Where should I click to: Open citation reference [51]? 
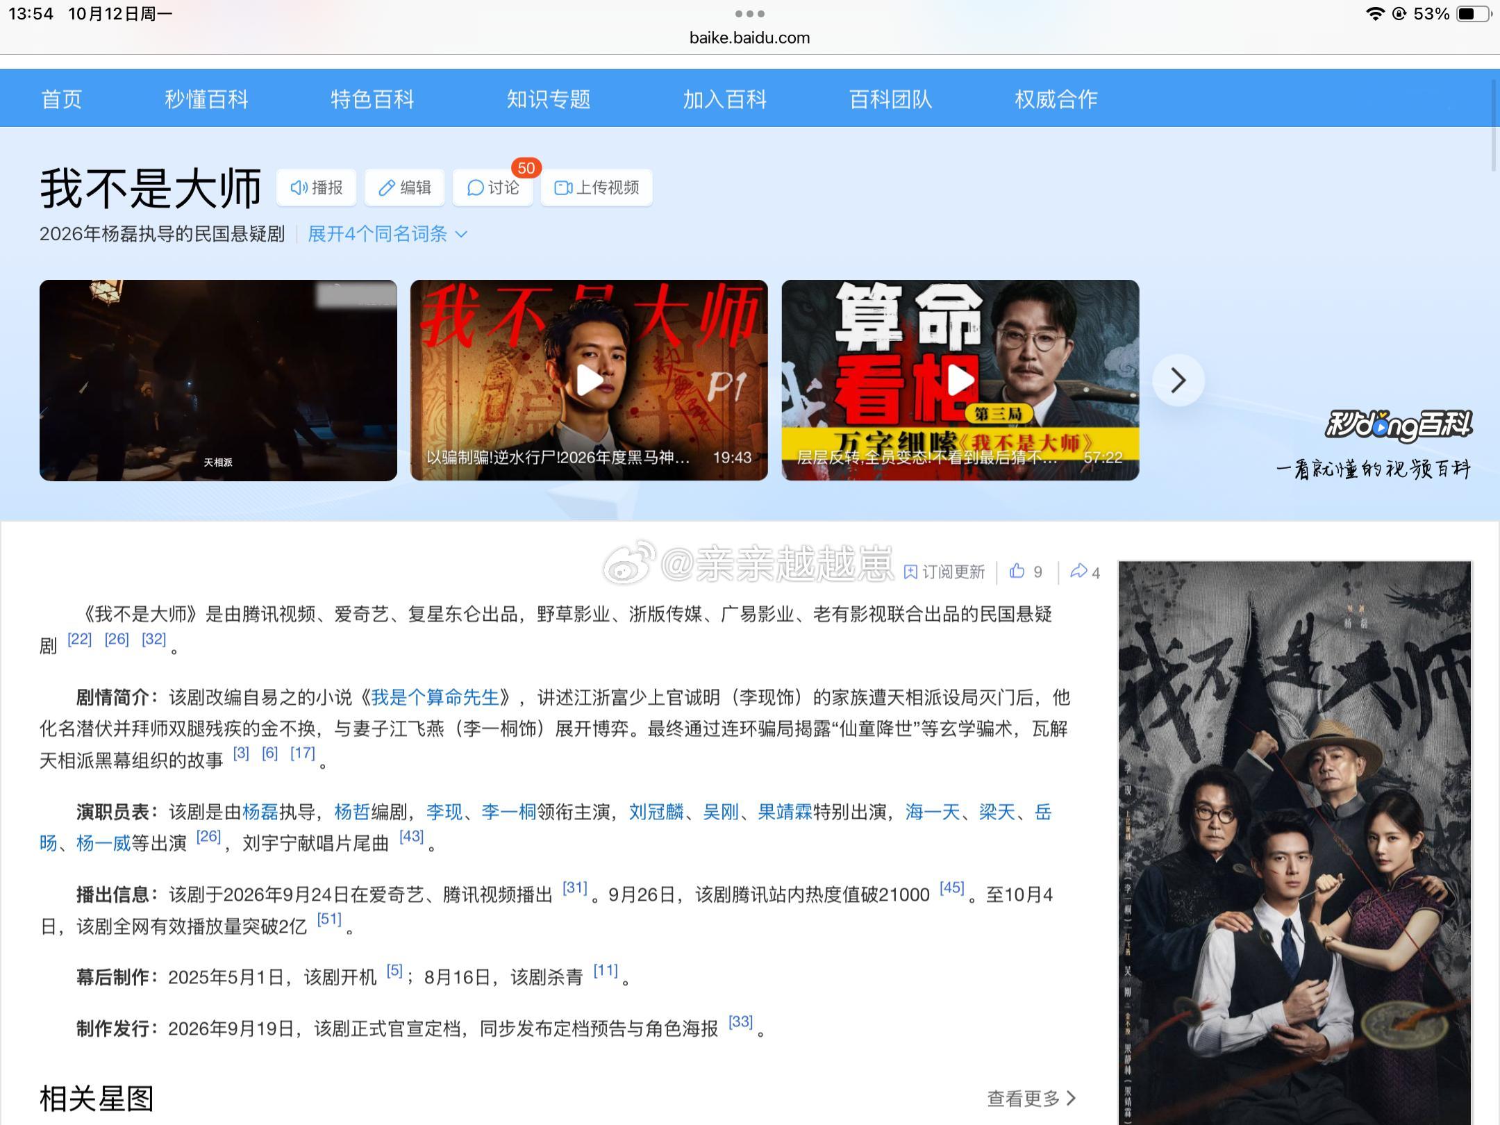click(x=329, y=919)
